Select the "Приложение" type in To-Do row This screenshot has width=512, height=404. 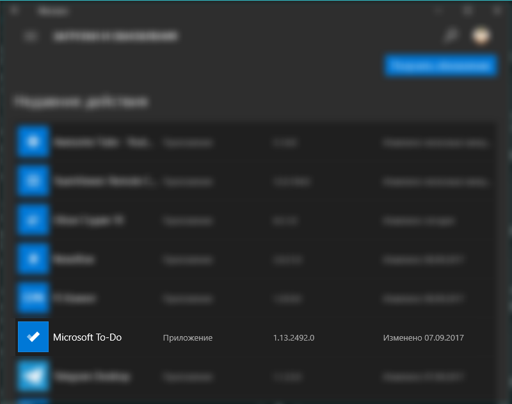188,337
